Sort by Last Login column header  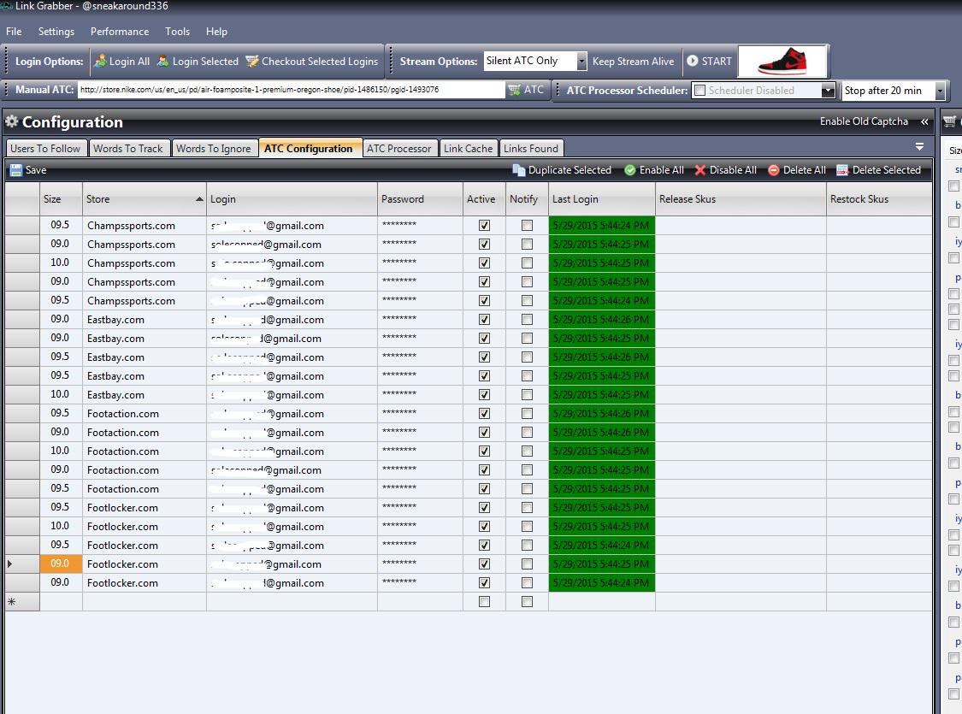click(602, 198)
